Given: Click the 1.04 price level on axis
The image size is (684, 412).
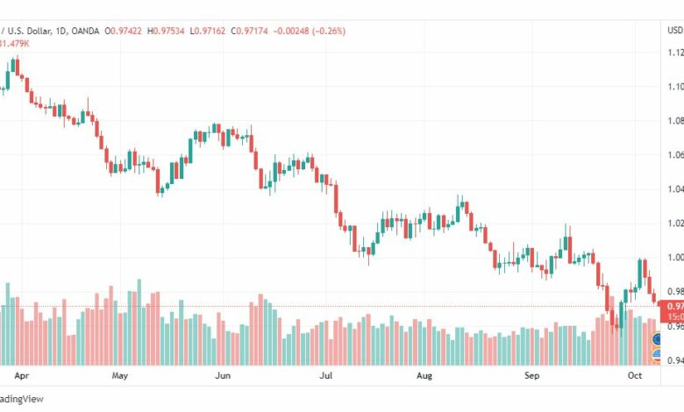Looking at the screenshot, I should [675, 188].
